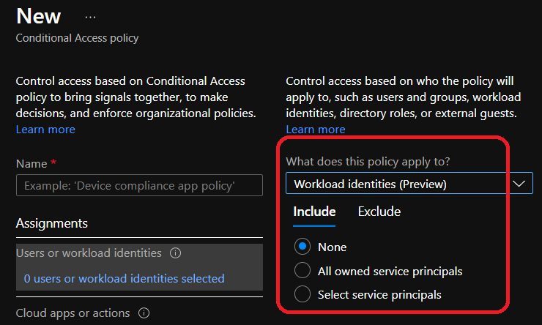Click the Name field label

pyautogui.click(x=31, y=163)
